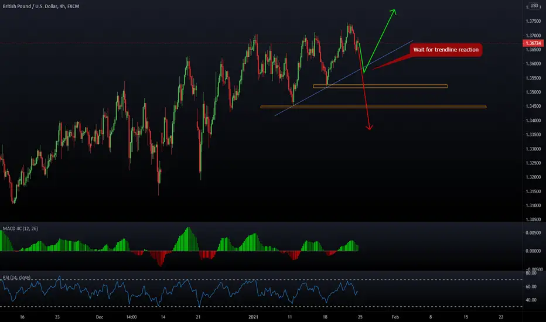Click the 1.34000 price axis label
The height and width of the screenshot is (322, 546).
pos(533,121)
